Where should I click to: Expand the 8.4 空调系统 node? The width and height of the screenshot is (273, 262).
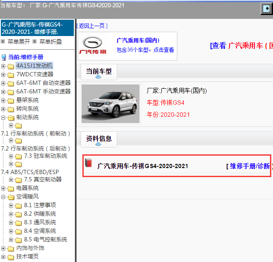click(11, 231)
